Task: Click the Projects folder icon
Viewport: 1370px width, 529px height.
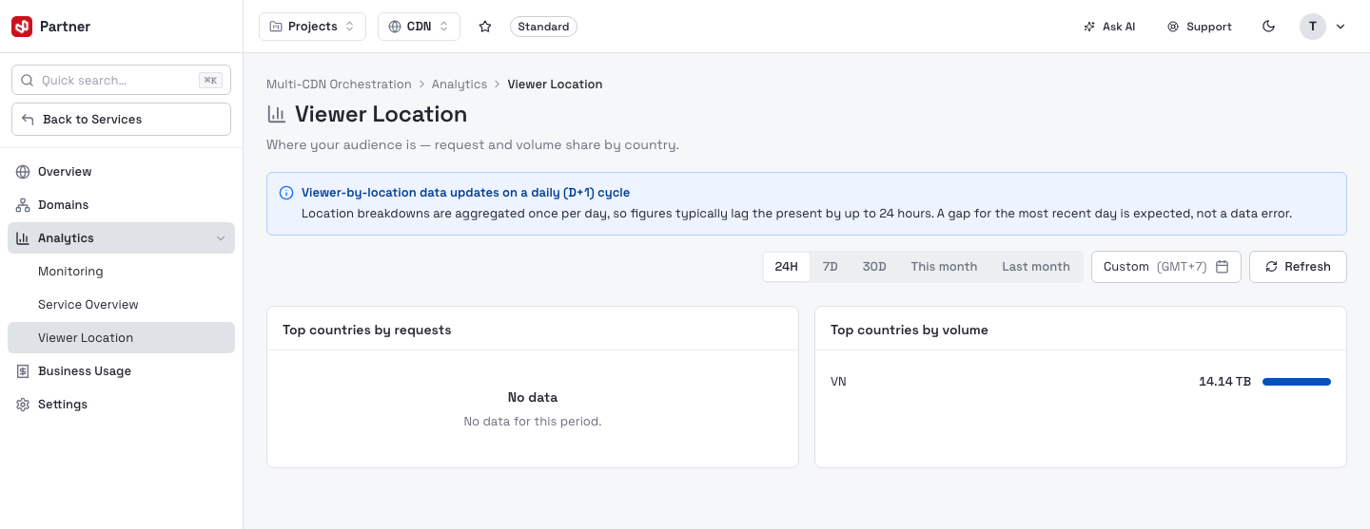Action: click(276, 27)
